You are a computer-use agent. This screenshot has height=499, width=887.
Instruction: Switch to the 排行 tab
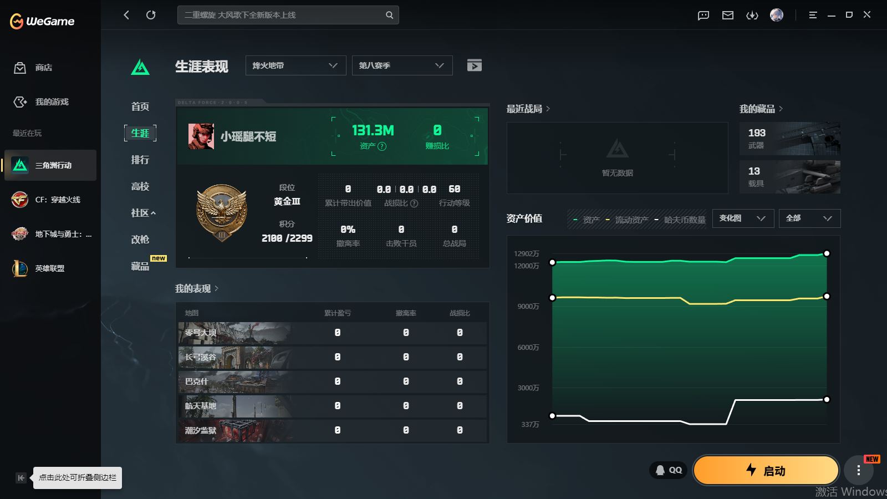pos(140,160)
